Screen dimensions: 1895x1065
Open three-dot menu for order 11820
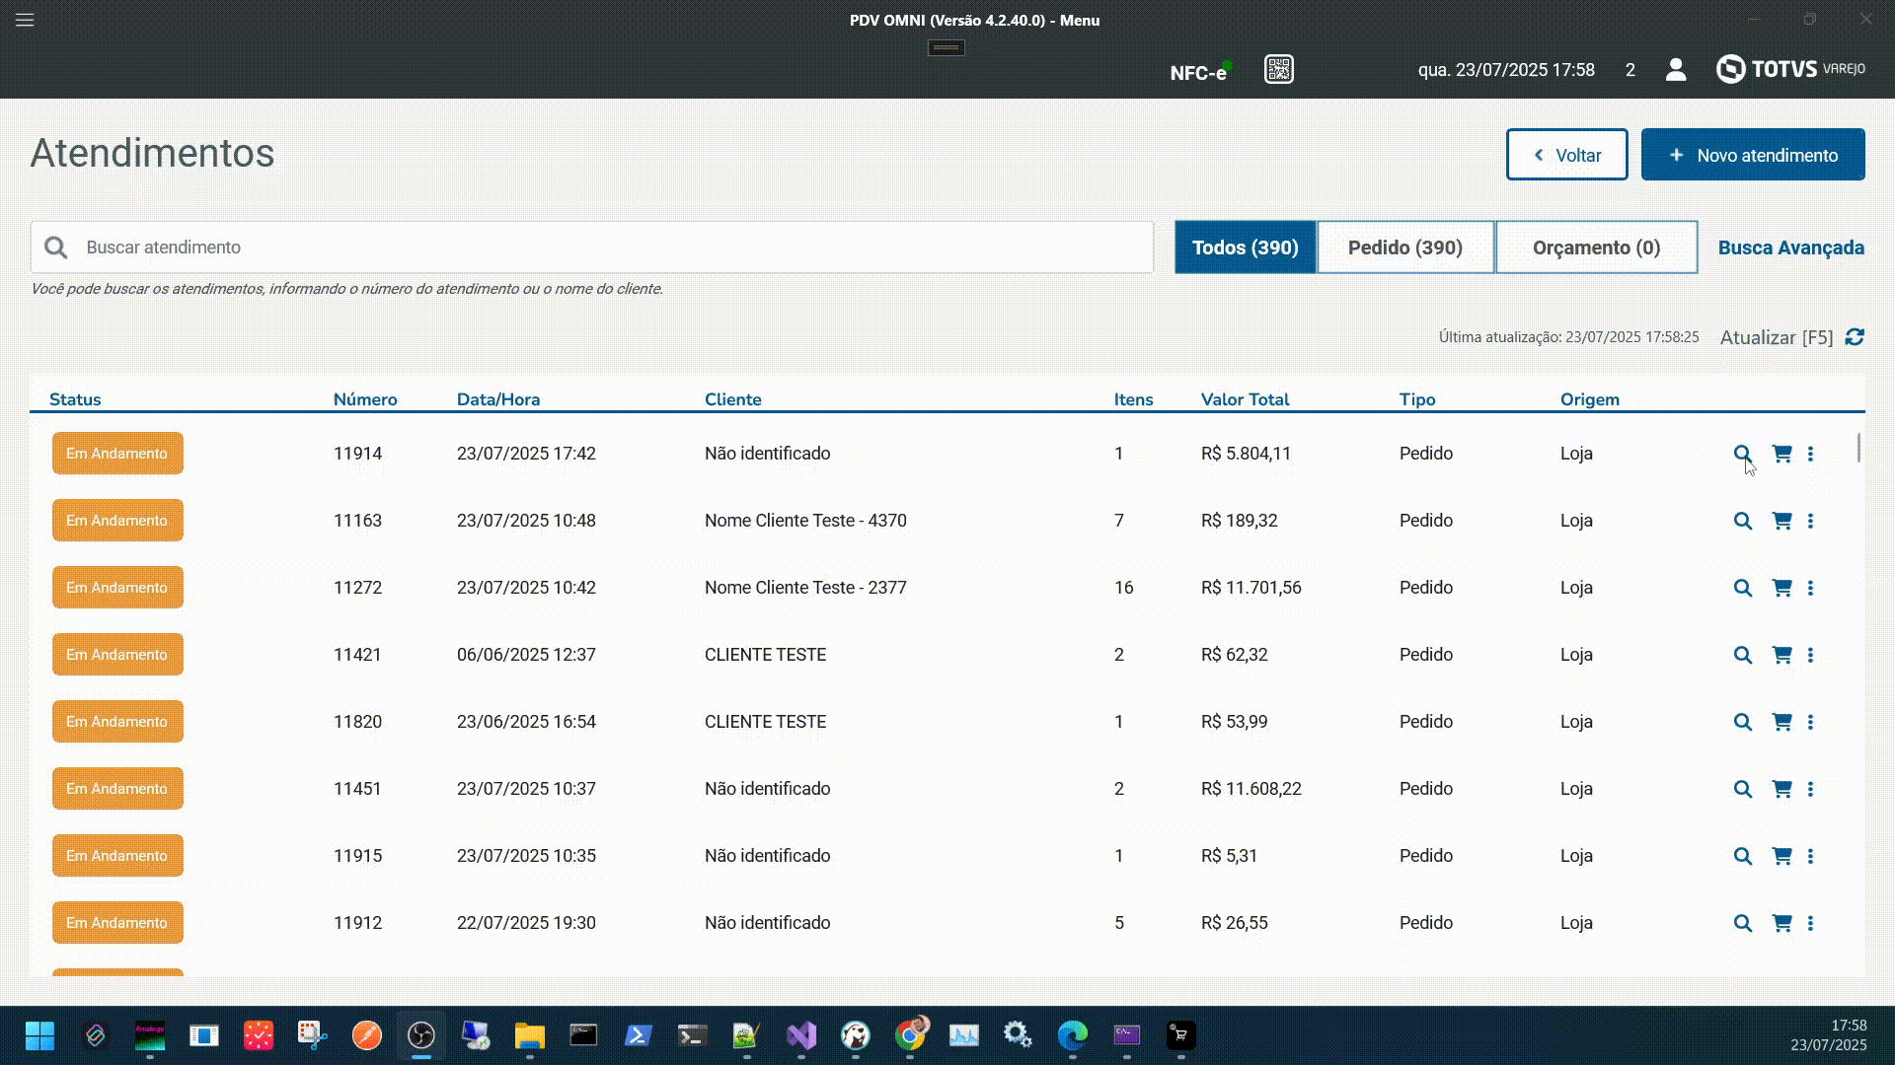point(1810,722)
